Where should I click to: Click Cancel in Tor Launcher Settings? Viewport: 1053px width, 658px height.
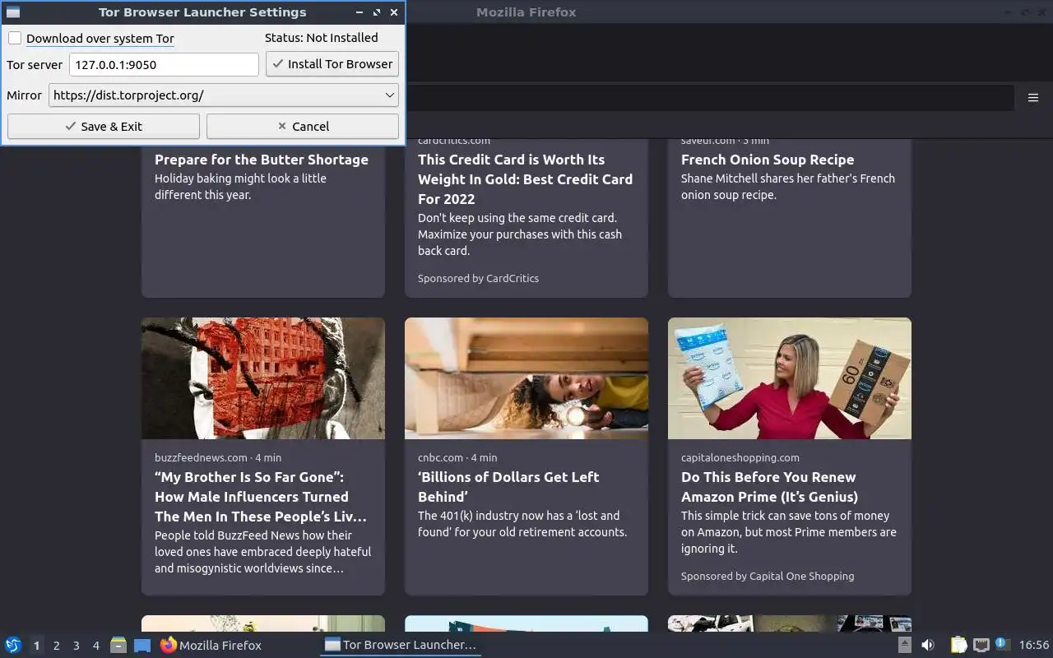tap(303, 127)
